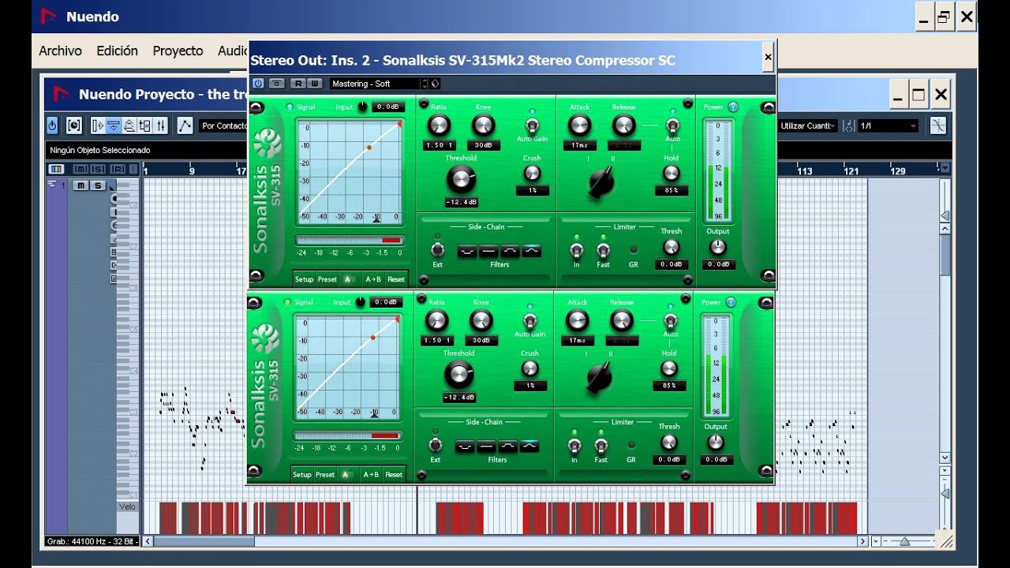This screenshot has width=1010, height=568.
Task: Select first Side-Chain filter shape in upper panel
Action: tap(466, 252)
